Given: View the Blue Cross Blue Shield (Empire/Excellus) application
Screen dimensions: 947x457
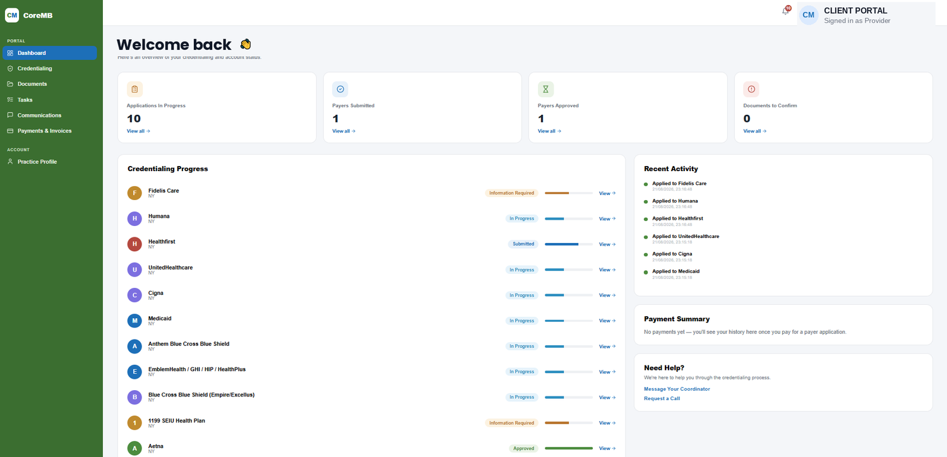Looking at the screenshot, I should pos(607,397).
